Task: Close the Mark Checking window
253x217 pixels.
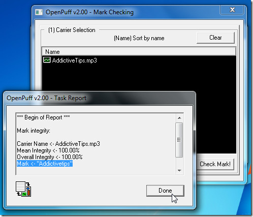Action: click(x=232, y=10)
